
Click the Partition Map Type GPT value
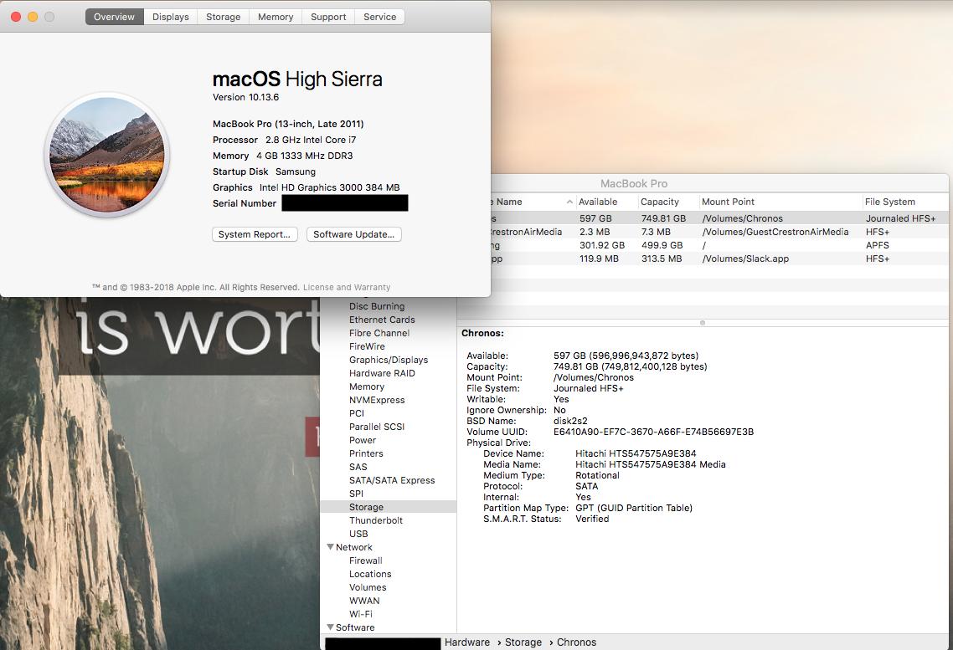[634, 508]
